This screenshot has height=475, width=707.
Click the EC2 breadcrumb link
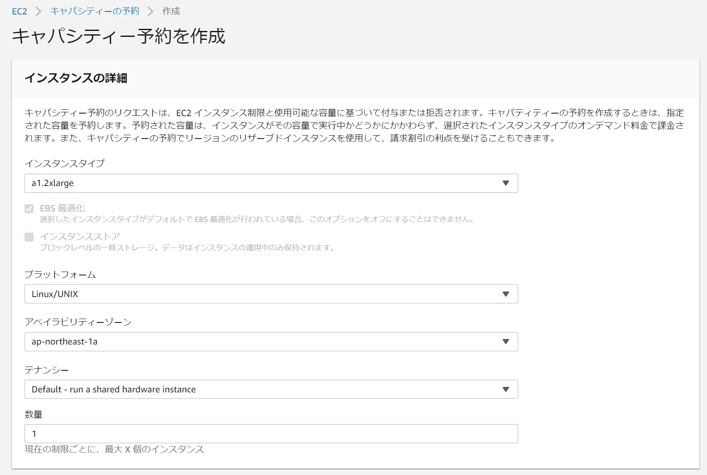tap(20, 11)
